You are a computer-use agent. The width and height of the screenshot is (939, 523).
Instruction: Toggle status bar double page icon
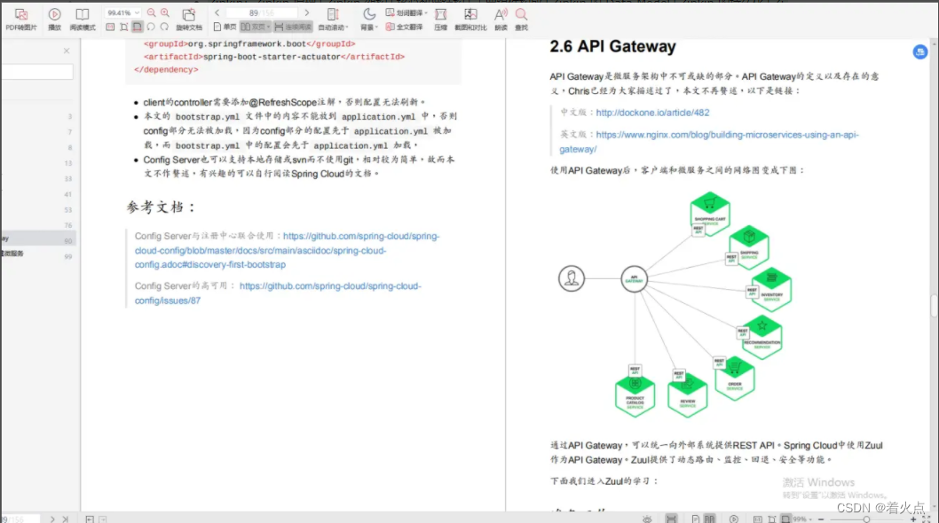(x=710, y=519)
